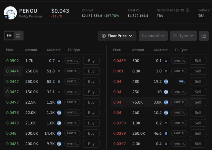Image resolution: width=212 pixels, height=150 pixels.
Task: Click USDC icon beside 3.0K collateral
Action: coord(166,102)
